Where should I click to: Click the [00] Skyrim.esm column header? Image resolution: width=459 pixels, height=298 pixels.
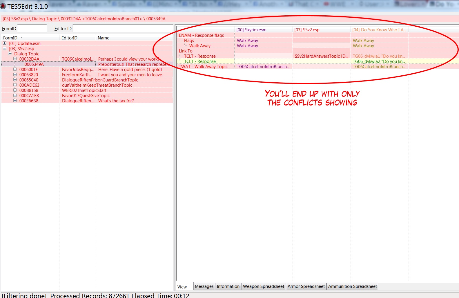[251, 30]
